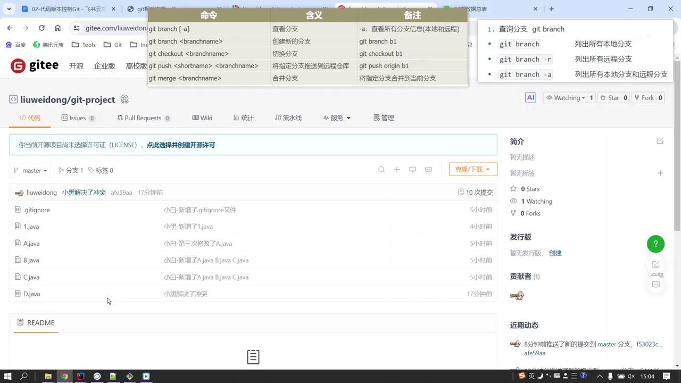Switch to the Issues tab
This screenshot has width=681, height=383.
pos(78,118)
